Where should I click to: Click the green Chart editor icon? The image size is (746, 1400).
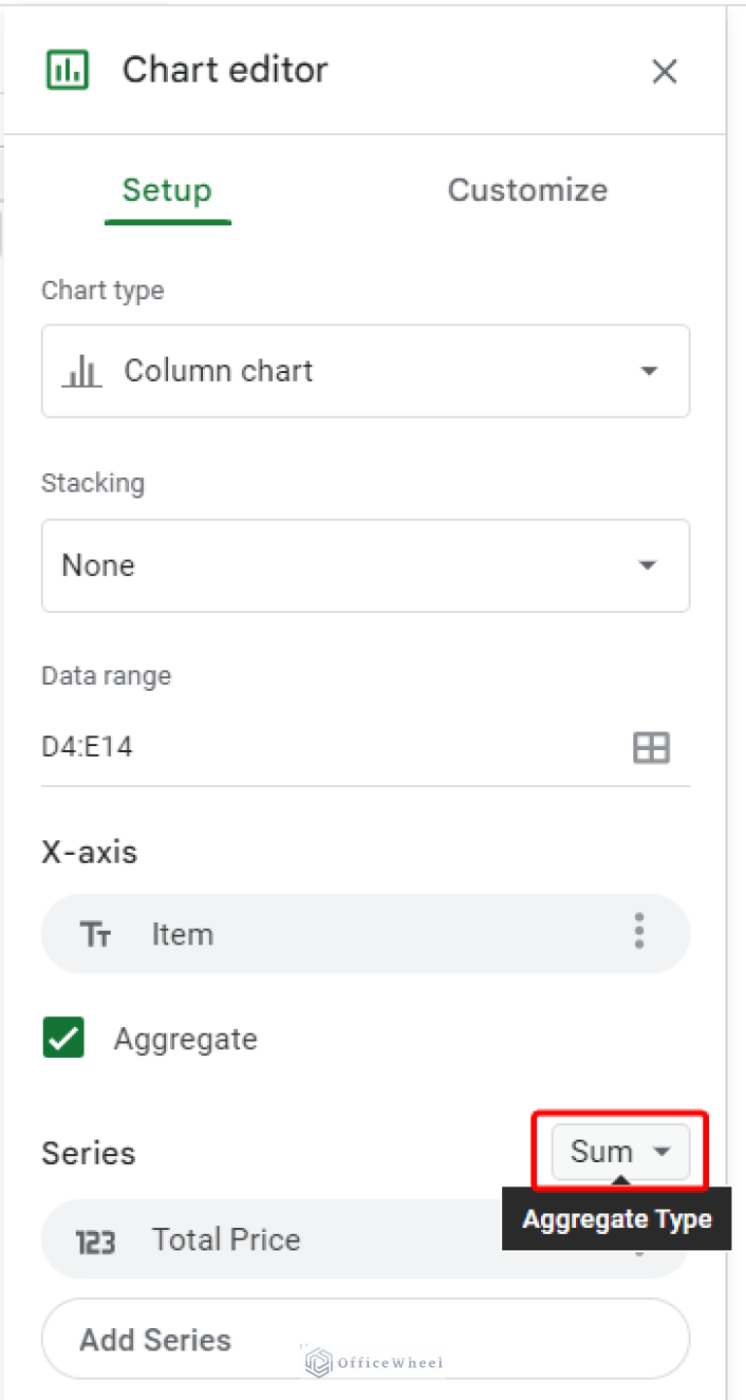(x=68, y=70)
